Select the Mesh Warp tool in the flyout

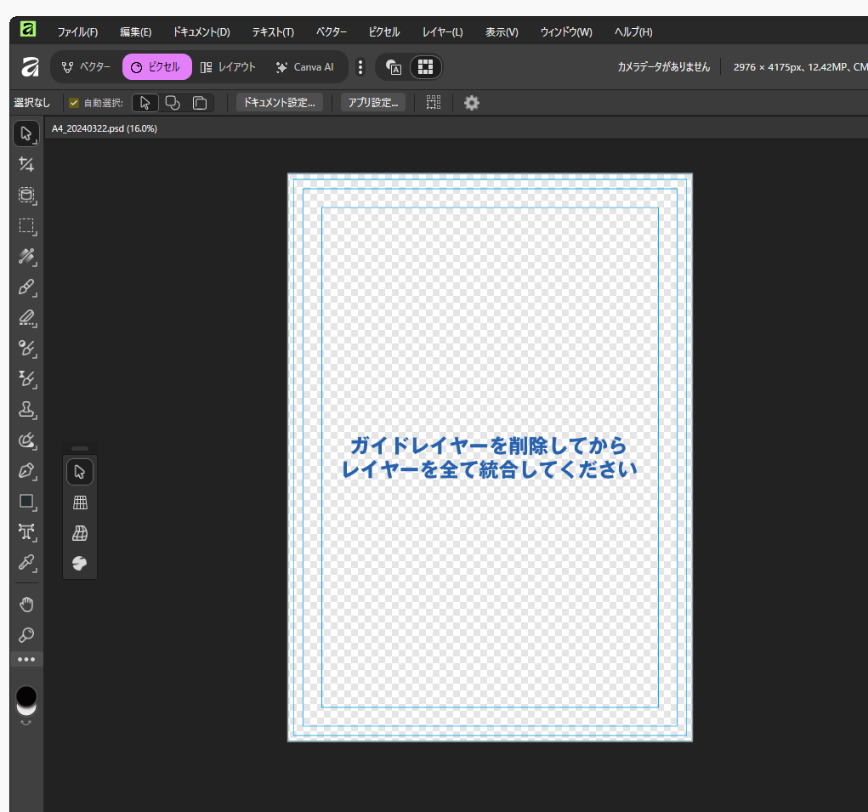click(x=79, y=533)
